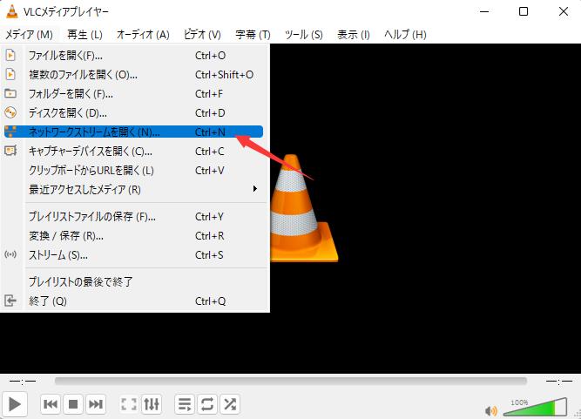Choose フォルダーを開く (F)... entry

tap(133, 94)
